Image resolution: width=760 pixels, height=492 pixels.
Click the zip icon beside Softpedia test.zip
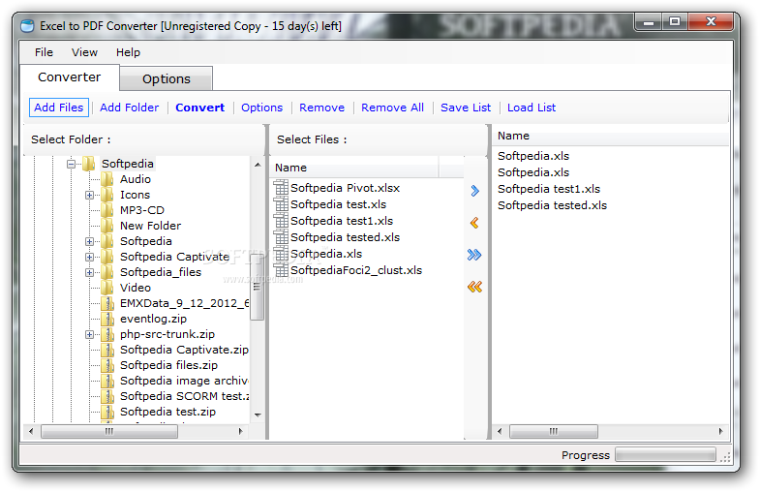pos(107,412)
